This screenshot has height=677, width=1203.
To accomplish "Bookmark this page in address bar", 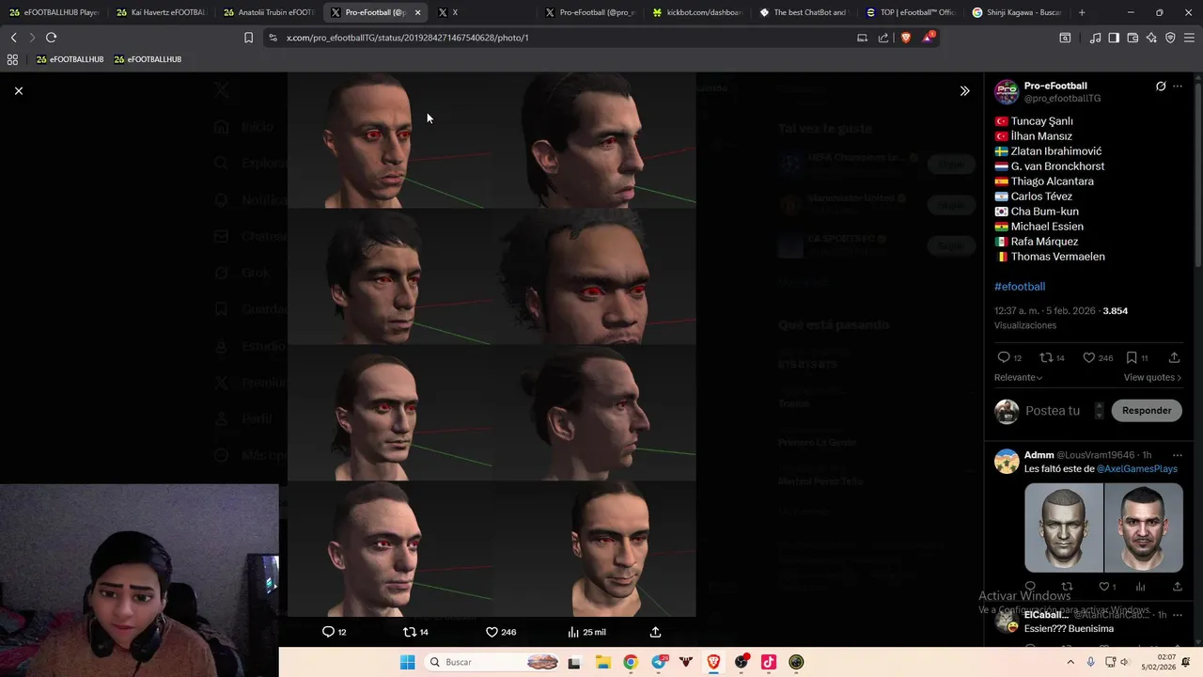I will point(248,38).
